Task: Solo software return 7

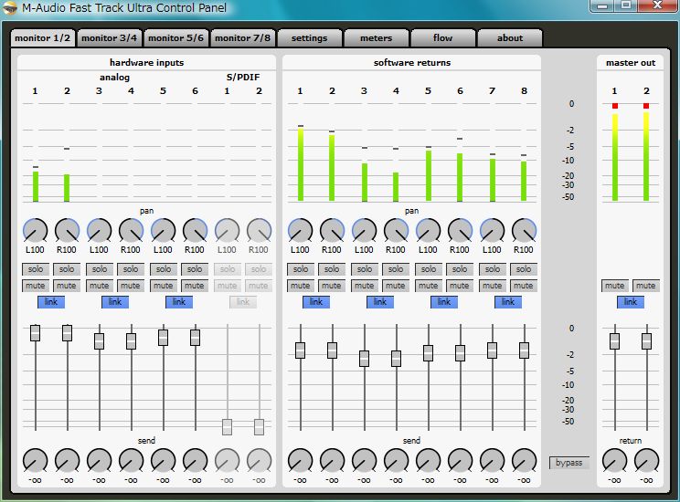Action: 493,269
